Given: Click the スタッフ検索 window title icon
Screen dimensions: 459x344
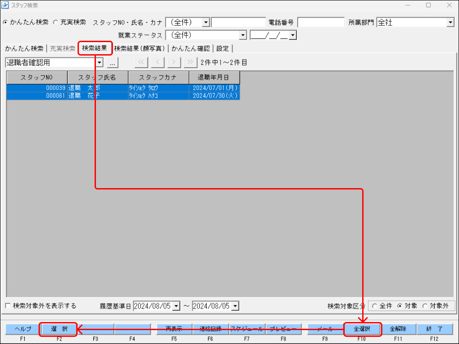Looking at the screenshot, I should [5, 5].
